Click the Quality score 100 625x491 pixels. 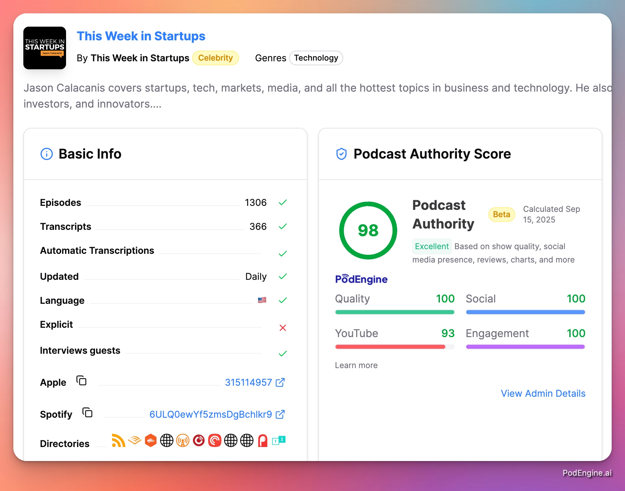coord(445,298)
